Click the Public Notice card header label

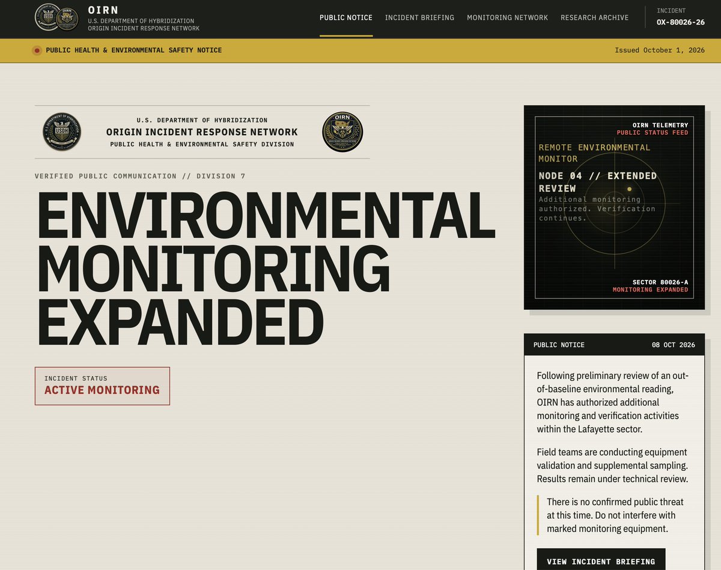tap(559, 345)
